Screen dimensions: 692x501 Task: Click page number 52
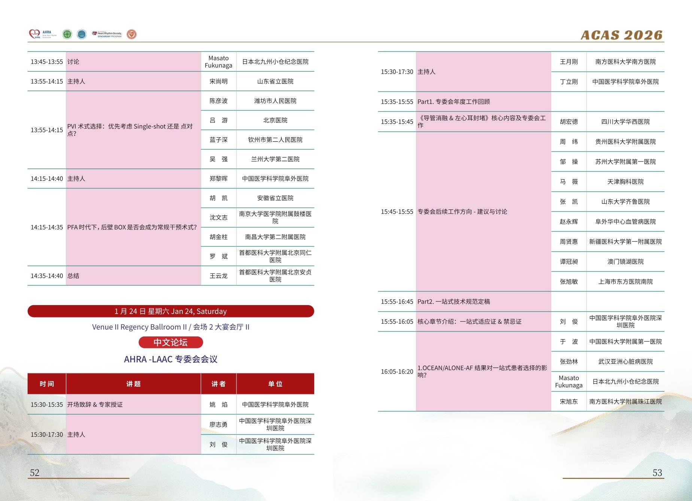tap(34, 473)
